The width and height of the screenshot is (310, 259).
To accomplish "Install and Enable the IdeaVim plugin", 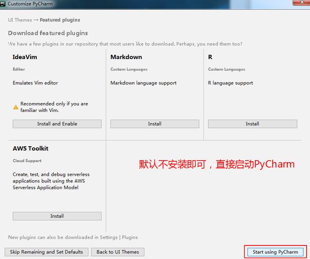I will (57, 124).
